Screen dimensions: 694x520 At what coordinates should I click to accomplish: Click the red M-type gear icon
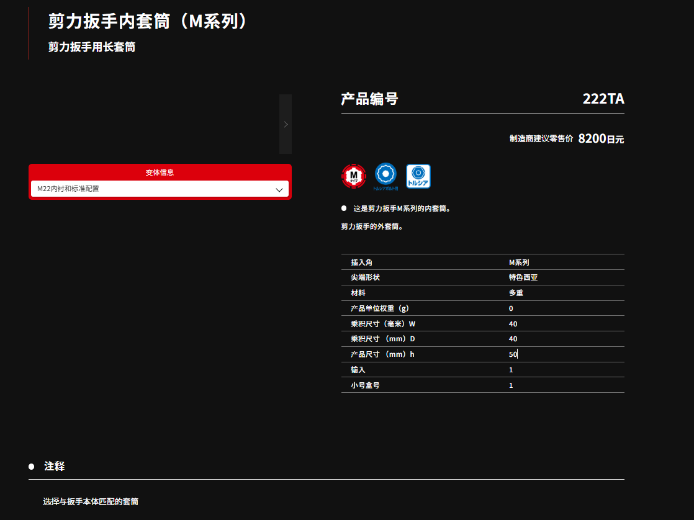pyautogui.click(x=354, y=176)
